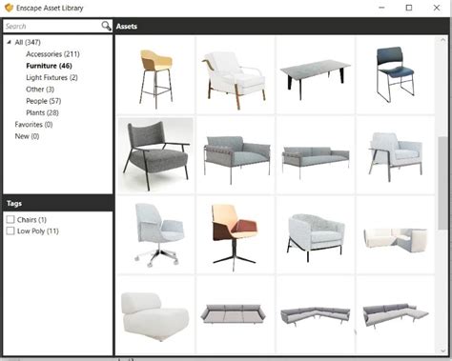Select Accessories (211) category
This screenshot has height=361, width=452.
pyautogui.click(x=52, y=54)
